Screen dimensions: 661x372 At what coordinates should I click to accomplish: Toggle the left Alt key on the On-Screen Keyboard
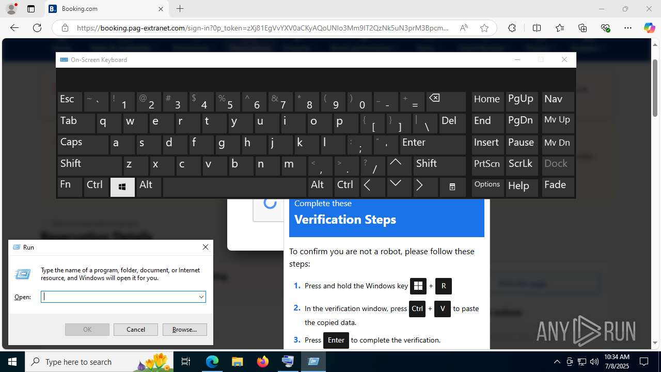click(149, 187)
